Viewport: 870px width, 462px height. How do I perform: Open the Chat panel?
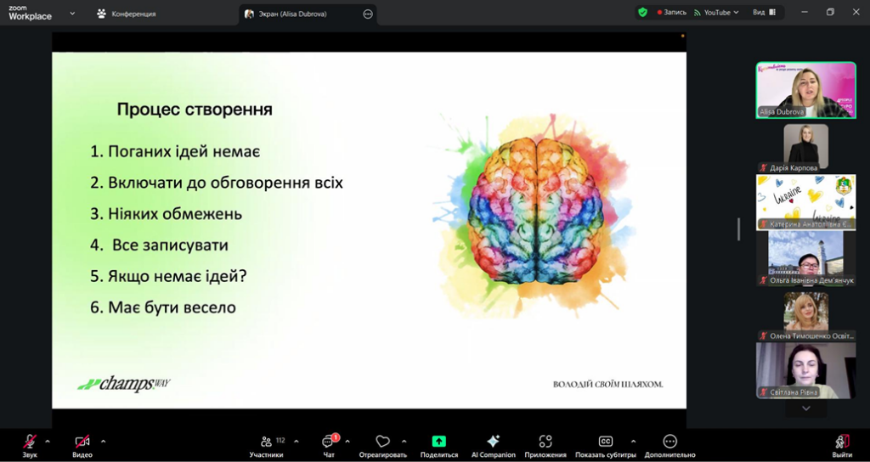coord(328,442)
